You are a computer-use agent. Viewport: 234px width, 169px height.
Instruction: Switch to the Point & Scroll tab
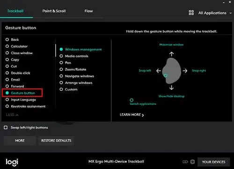tap(54, 11)
